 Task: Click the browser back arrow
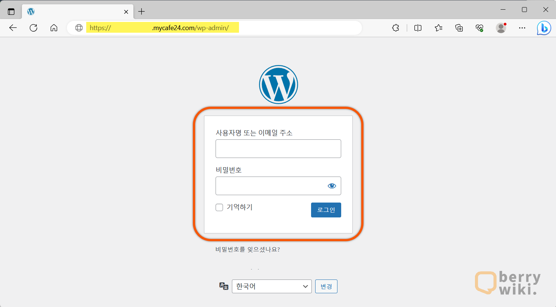[x=13, y=28]
